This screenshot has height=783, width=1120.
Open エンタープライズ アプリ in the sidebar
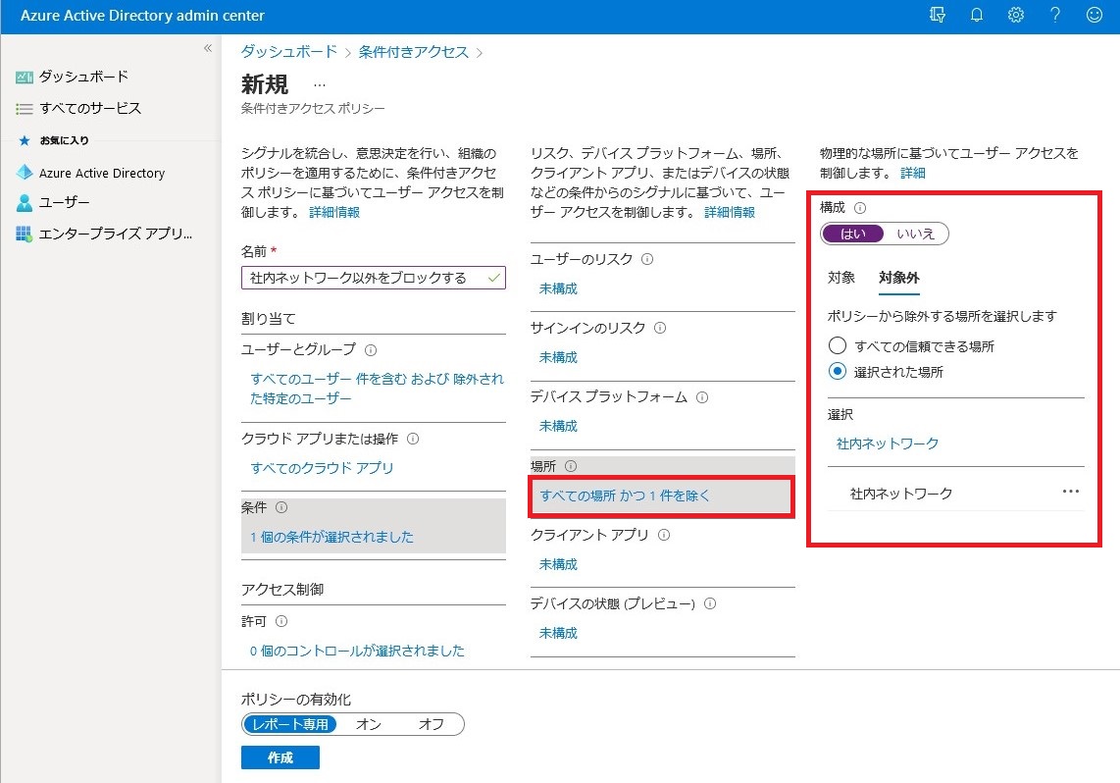point(116,234)
